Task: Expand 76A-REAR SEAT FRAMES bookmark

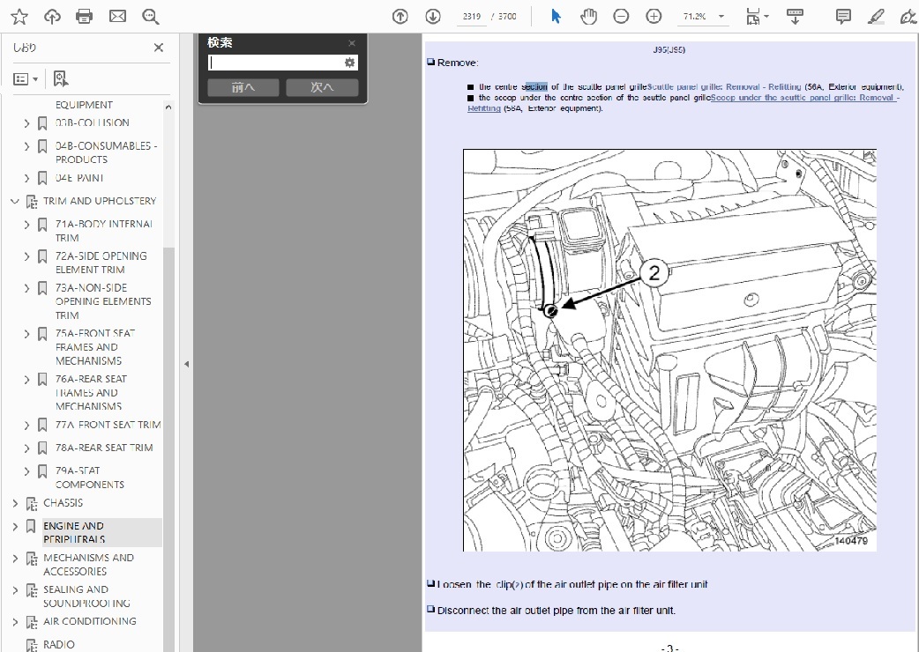Action: (26, 380)
